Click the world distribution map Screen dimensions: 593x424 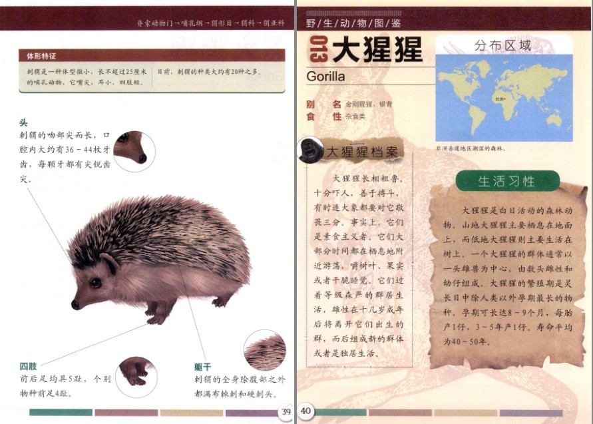(x=504, y=98)
